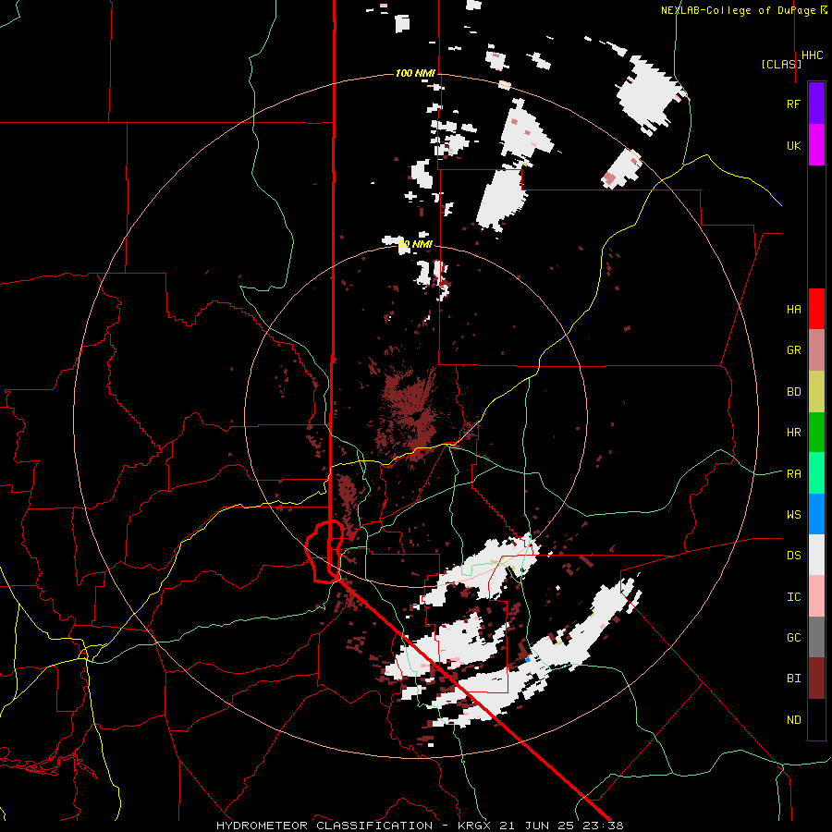Screen dimensions: 832x832
Task: Click the BI legend label
Action: (793, 679)
